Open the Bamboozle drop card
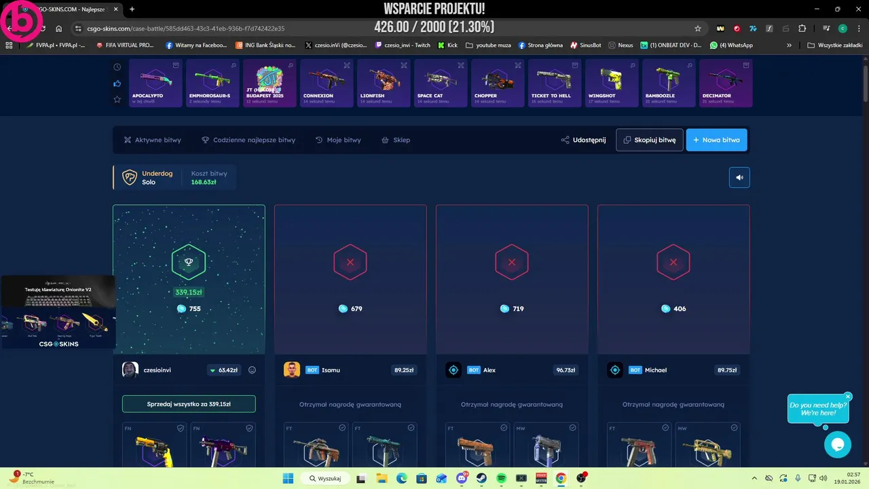Viewport: 869px width, 489px height. pyautogui.click(x=669, y=83)
